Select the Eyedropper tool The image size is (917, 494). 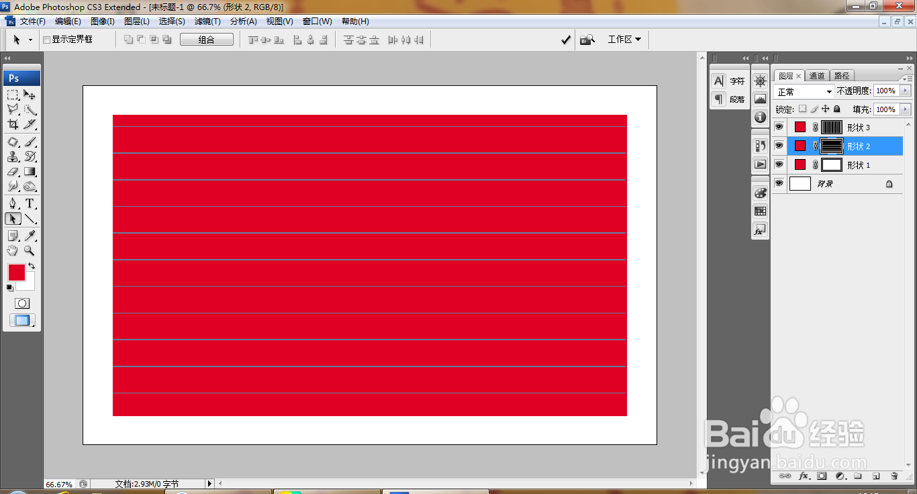pyautogui.click(x=30, y=236)
